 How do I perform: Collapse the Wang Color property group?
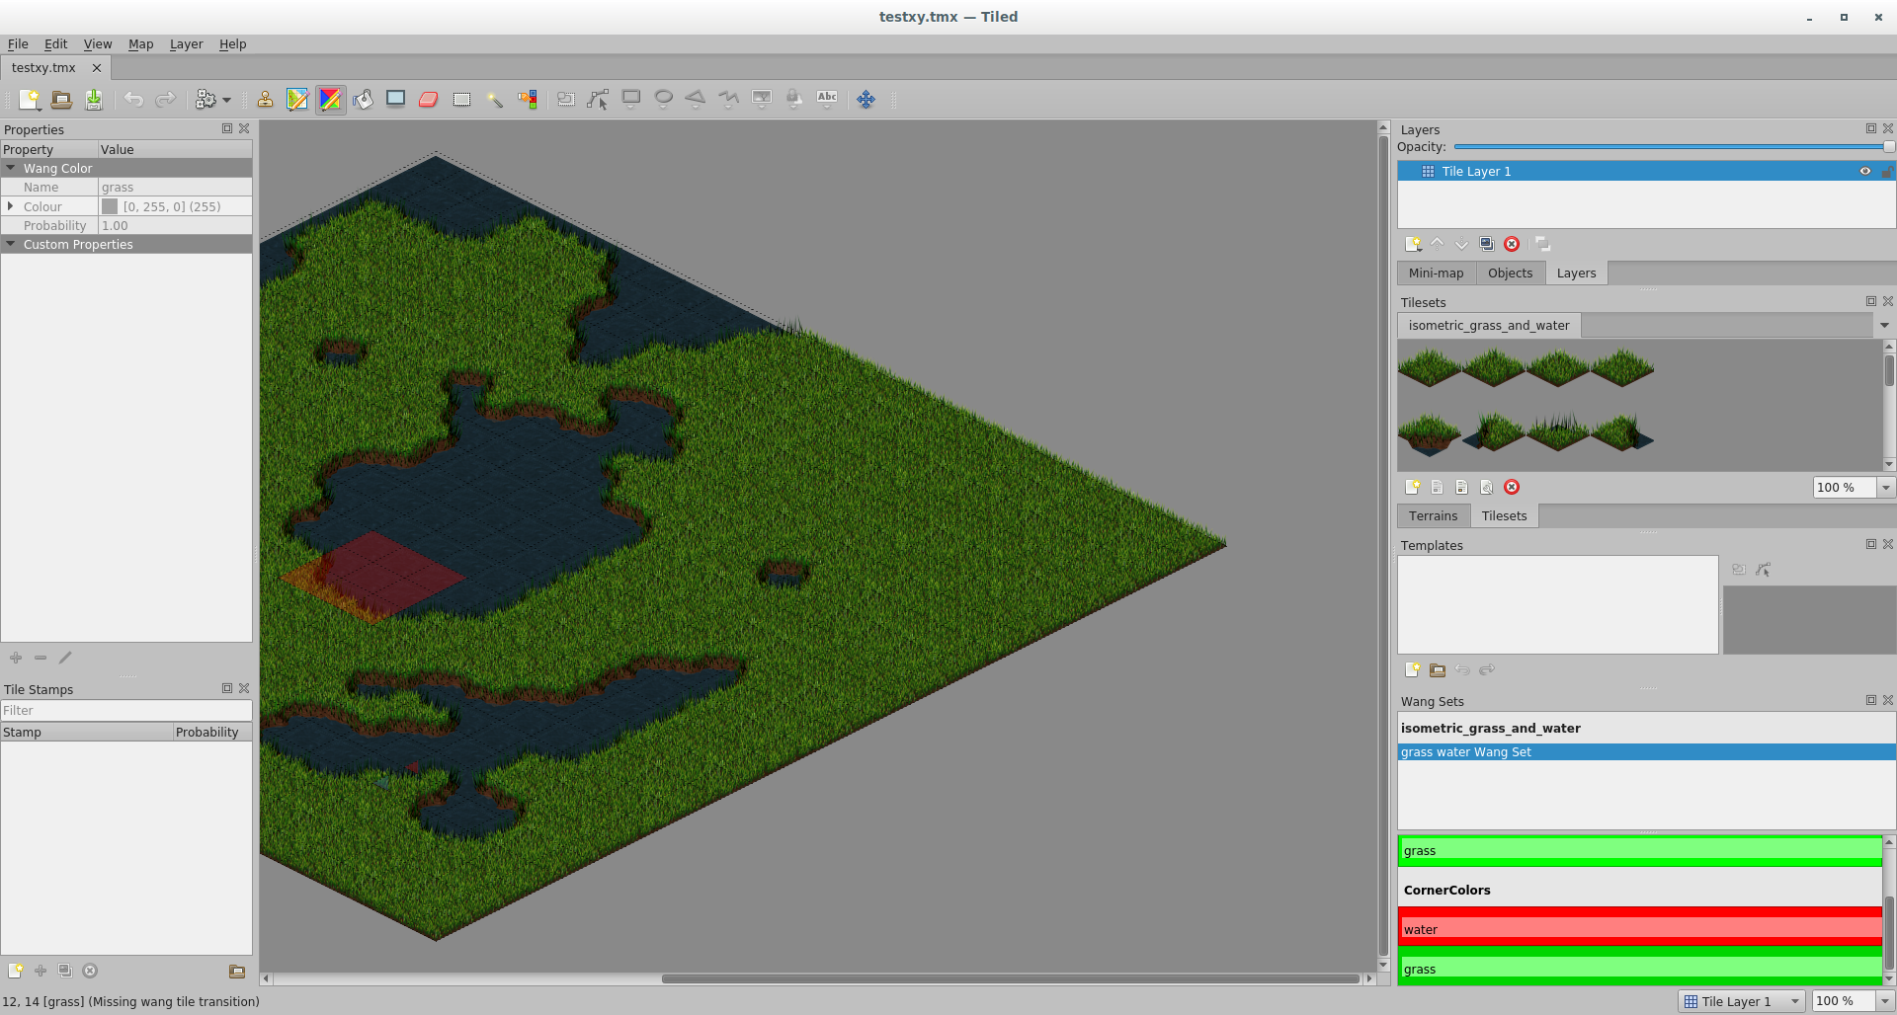coord(12,168)
